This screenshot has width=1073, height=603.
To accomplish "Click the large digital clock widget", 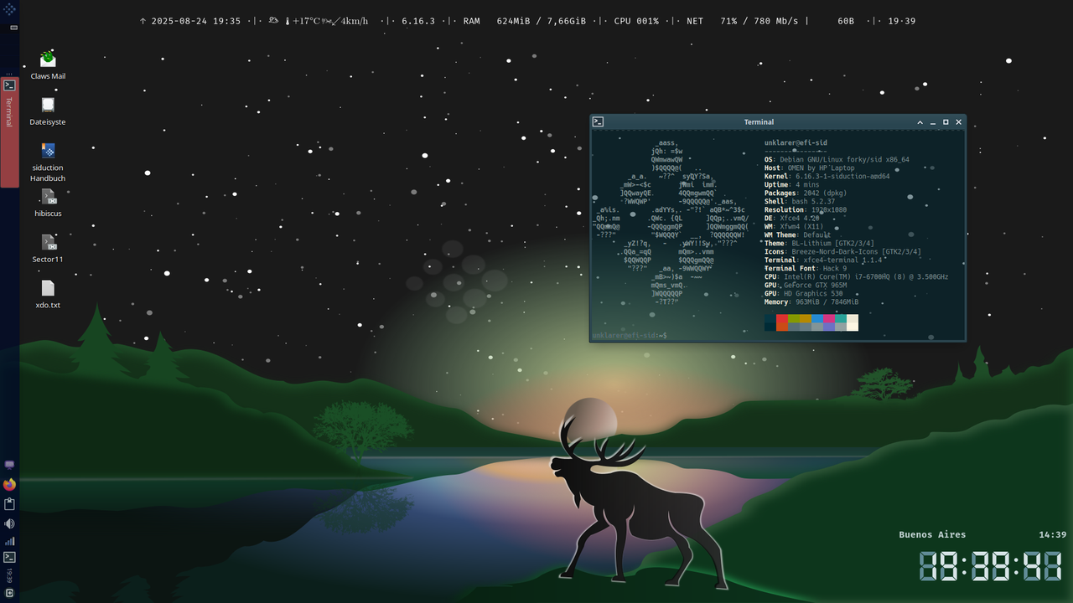I will coord(990,566).
